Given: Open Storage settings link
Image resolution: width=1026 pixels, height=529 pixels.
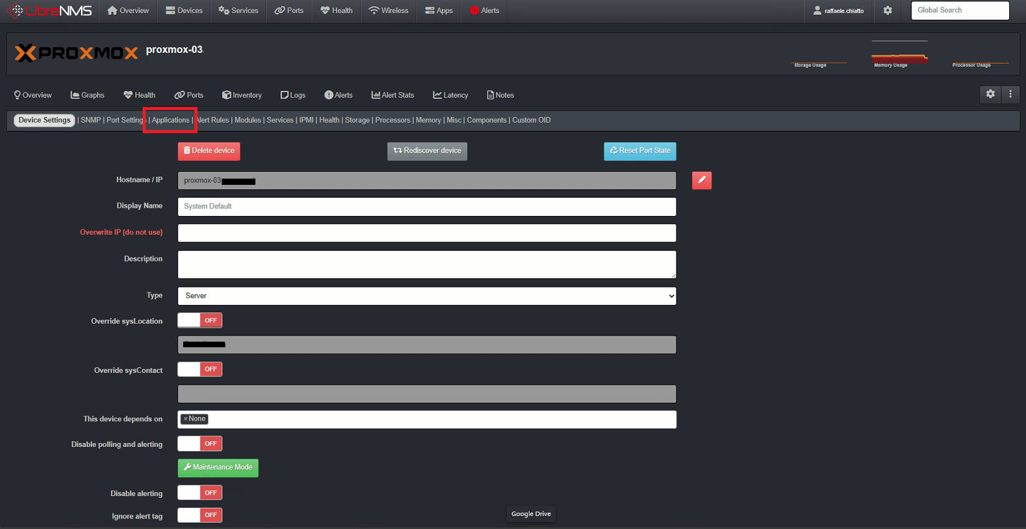Looking at the screenshot, I should coord(358,120).
